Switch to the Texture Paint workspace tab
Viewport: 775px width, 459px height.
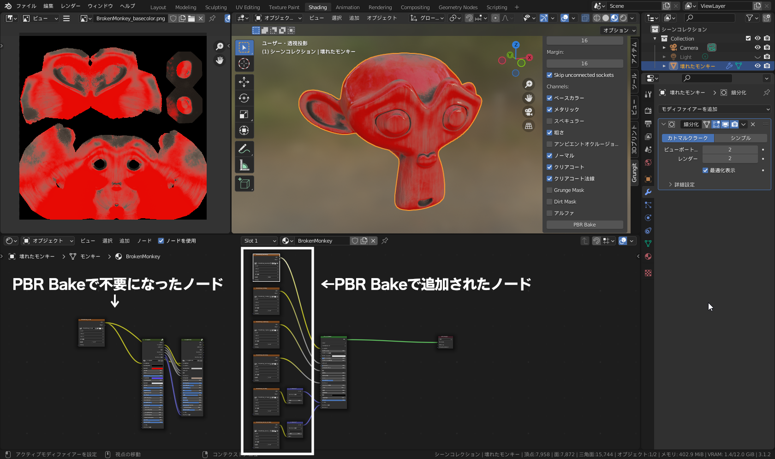click(x=284, y=7)
